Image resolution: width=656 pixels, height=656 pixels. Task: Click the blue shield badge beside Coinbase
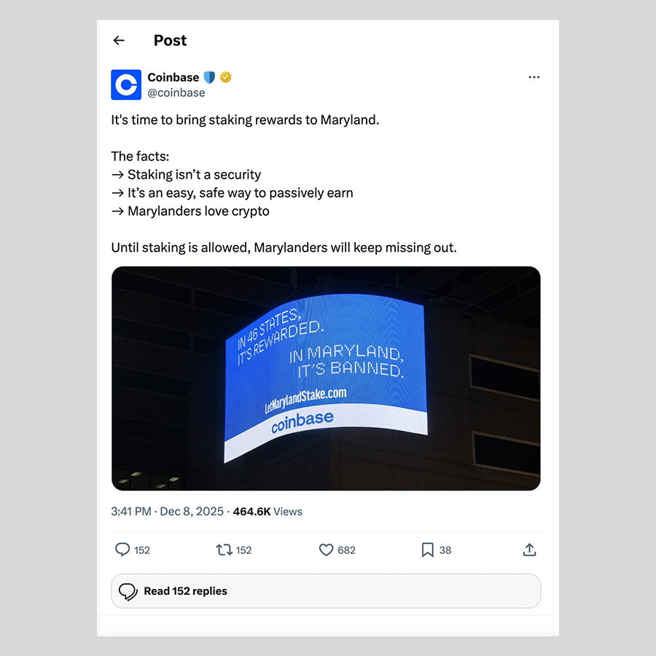pos(209,77)
